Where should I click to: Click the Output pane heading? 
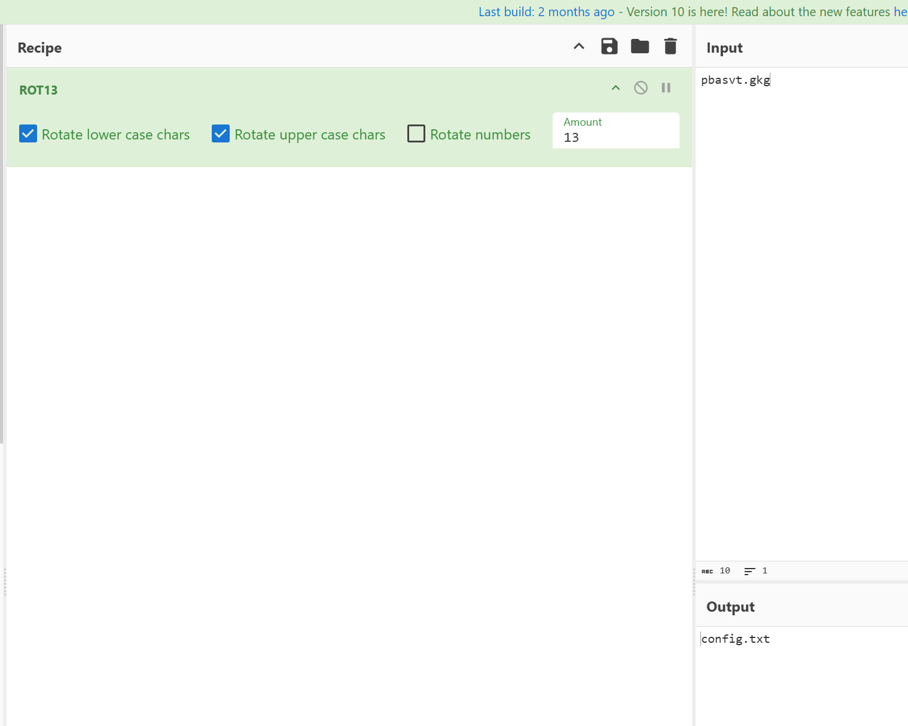click(730, 607)
